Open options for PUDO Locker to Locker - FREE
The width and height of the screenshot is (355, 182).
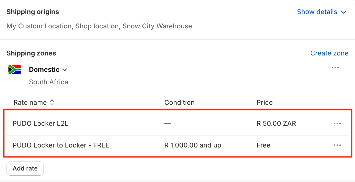click(x=337, y=145)
